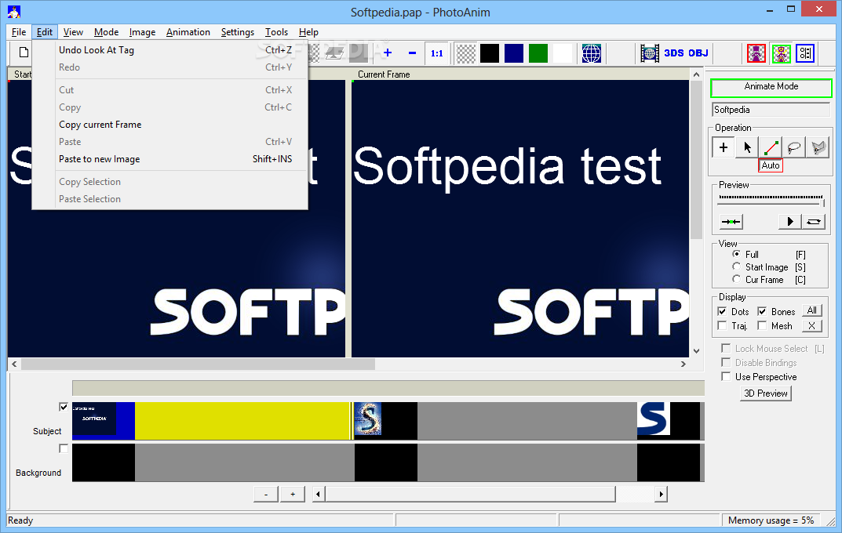Select the lasso selection operation tool
Viewport: 842px width, 533px height.
(x=794, y=147)
